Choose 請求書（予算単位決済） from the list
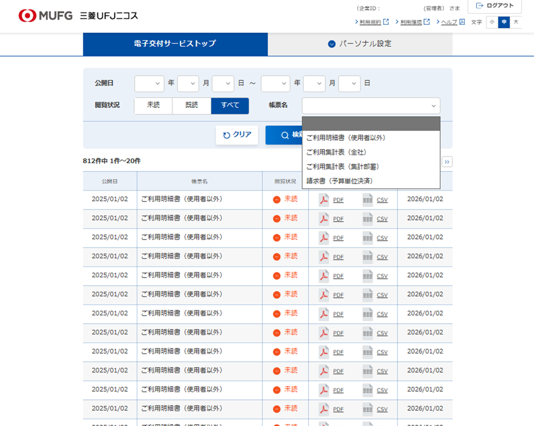534x426 pixels. pos(339,181)
